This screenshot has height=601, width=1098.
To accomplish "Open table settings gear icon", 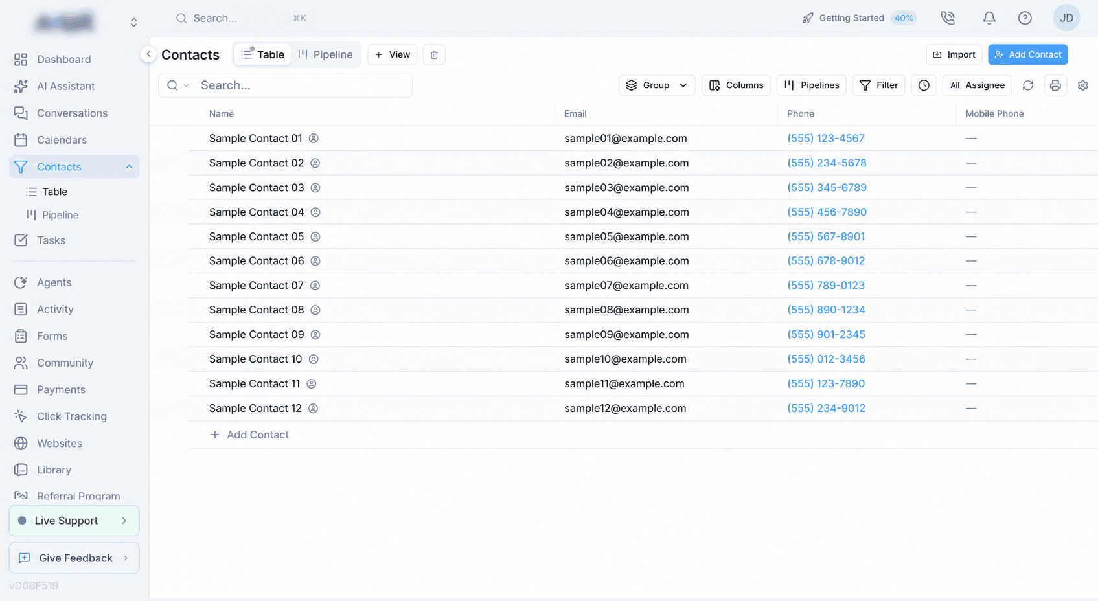I will tap(1082, 85).
